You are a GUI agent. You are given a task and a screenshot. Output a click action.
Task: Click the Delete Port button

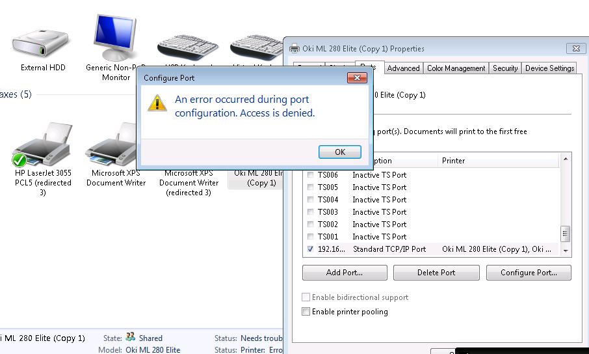[x=436, y=273]
